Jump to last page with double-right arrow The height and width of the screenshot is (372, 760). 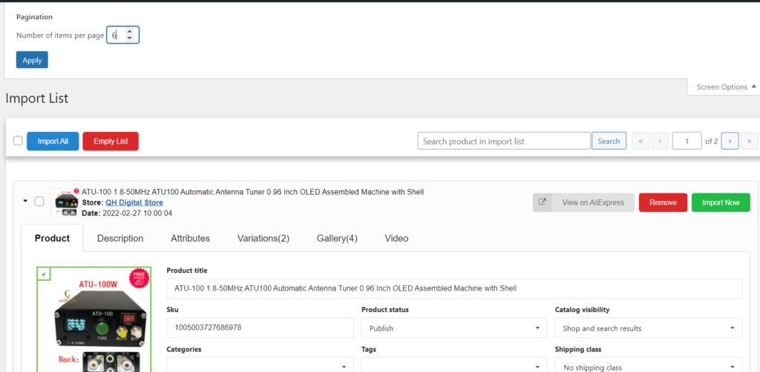749,142
